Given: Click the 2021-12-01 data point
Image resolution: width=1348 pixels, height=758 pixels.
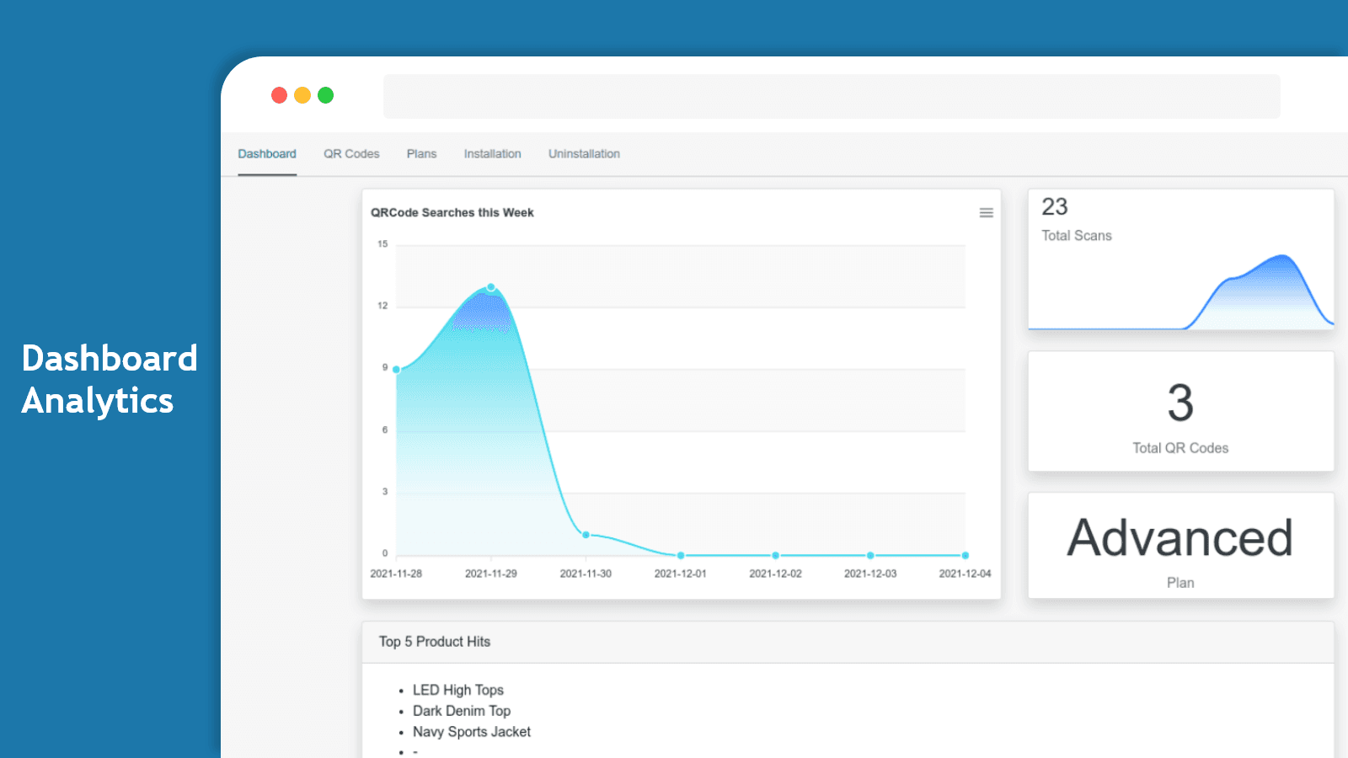Looking at the screenshot, I should (x=679, y=554).
